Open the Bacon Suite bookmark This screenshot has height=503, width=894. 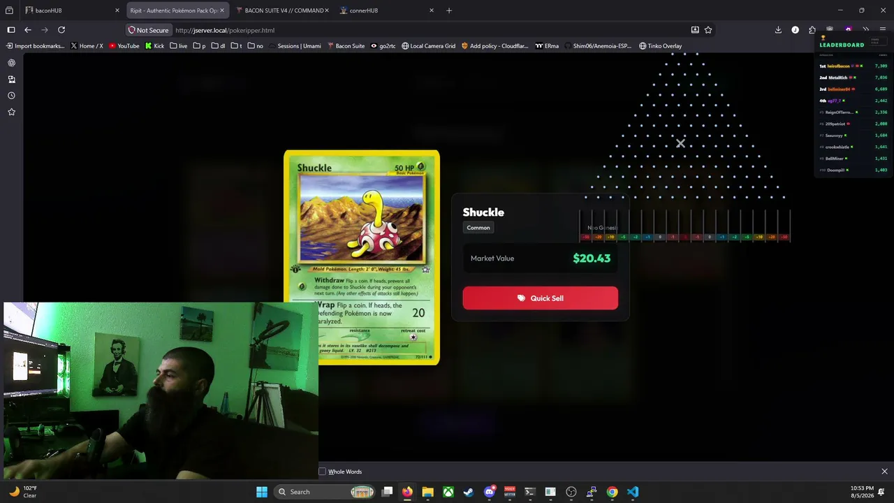pos(346,46)
